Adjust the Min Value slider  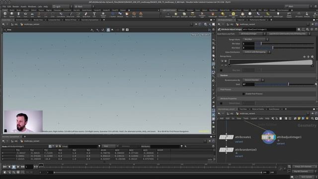(284, 43)
